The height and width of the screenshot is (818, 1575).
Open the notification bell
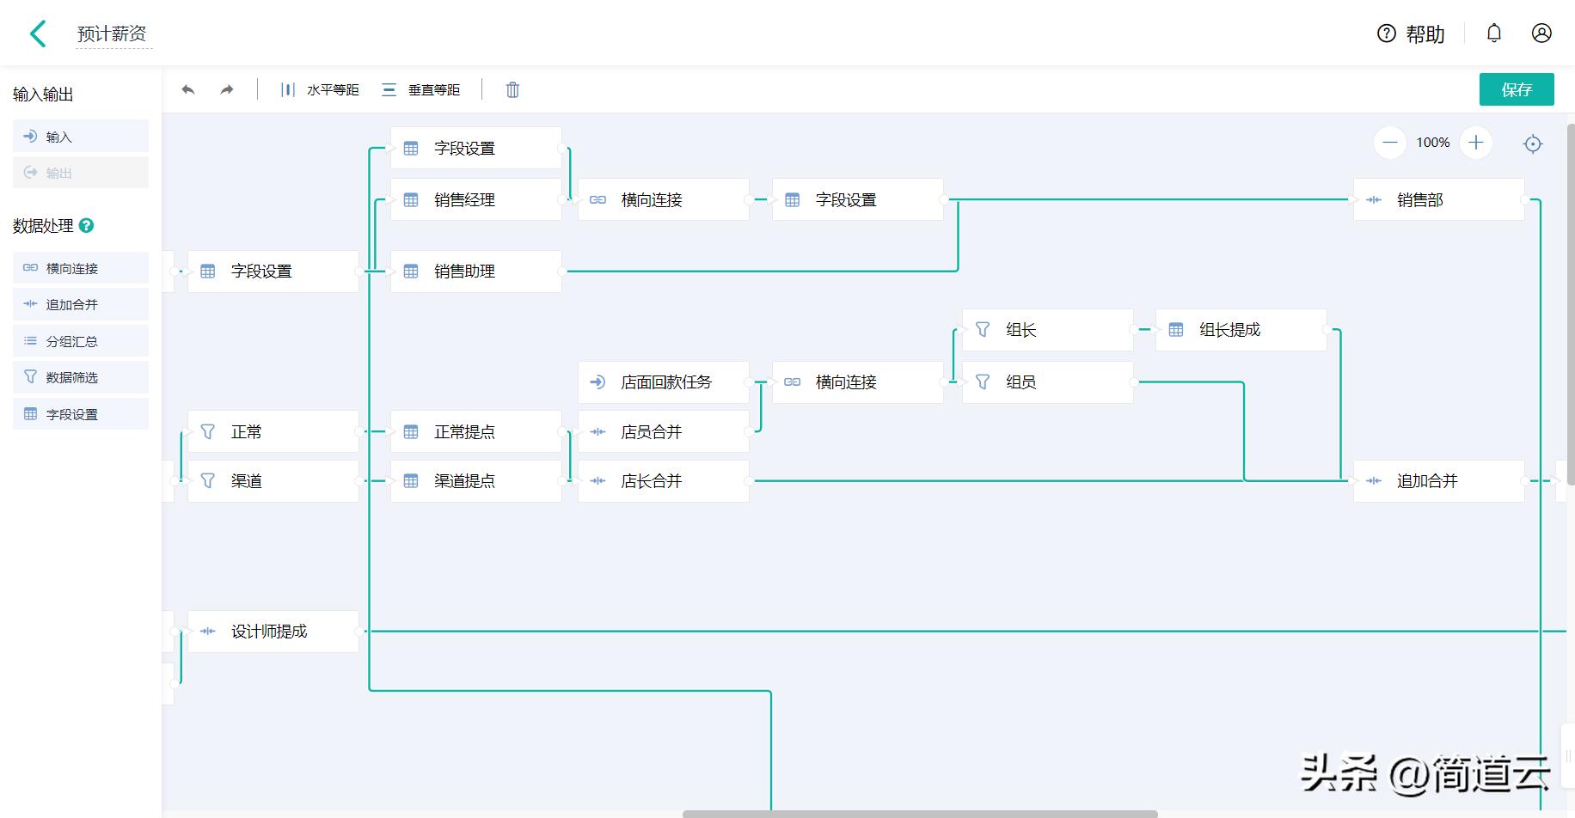click(1494, 33)
